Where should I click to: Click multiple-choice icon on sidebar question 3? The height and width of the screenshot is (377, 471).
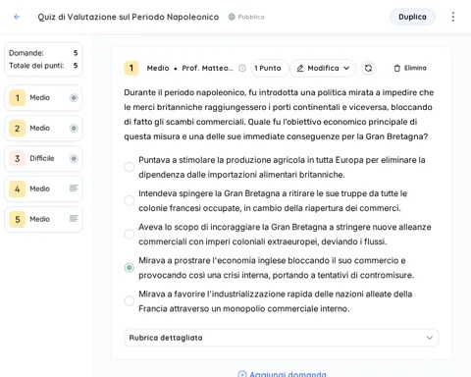[x=74, y=158]
